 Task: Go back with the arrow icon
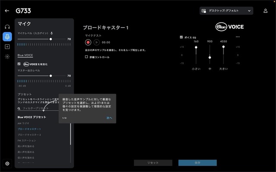click(7, 11)
